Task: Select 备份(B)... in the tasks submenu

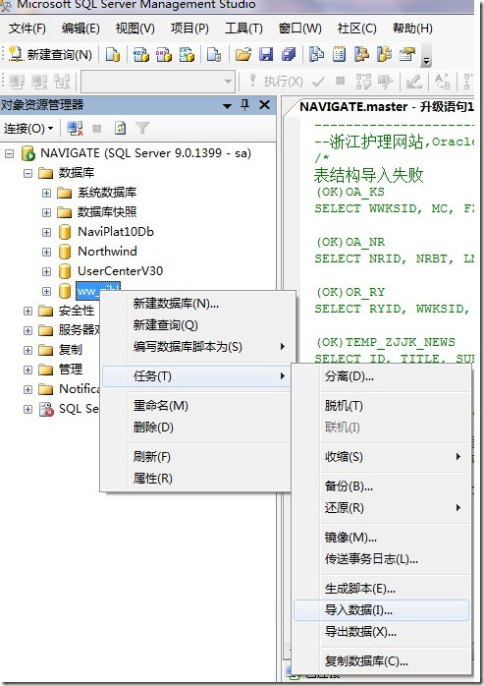Action: tap(381, 486)
